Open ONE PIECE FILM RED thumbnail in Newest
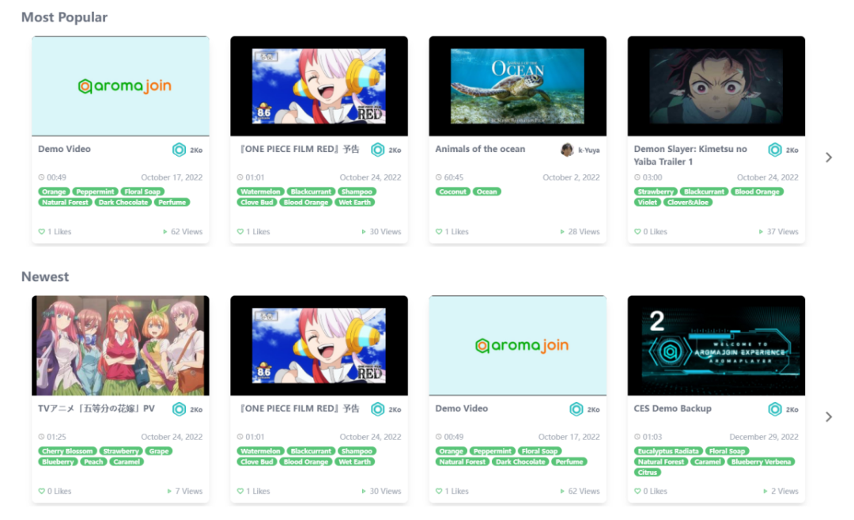This screenshot has height=520, width=854. click(319, 346)
